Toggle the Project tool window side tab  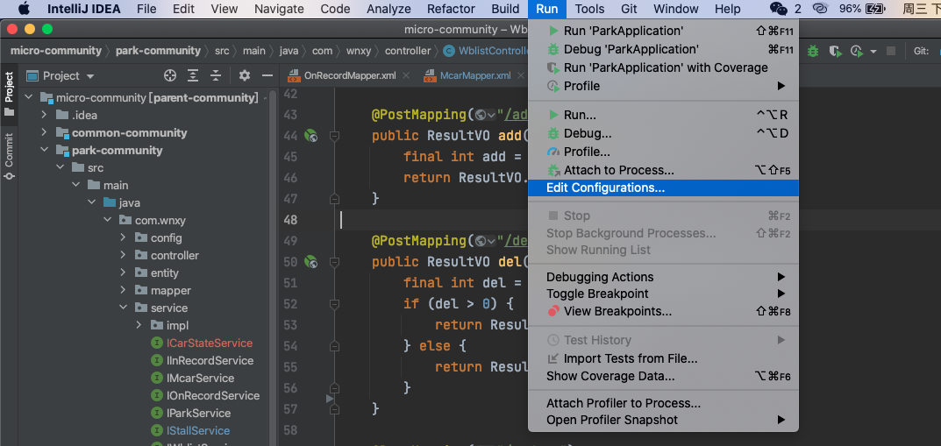(x=9, y=94)
